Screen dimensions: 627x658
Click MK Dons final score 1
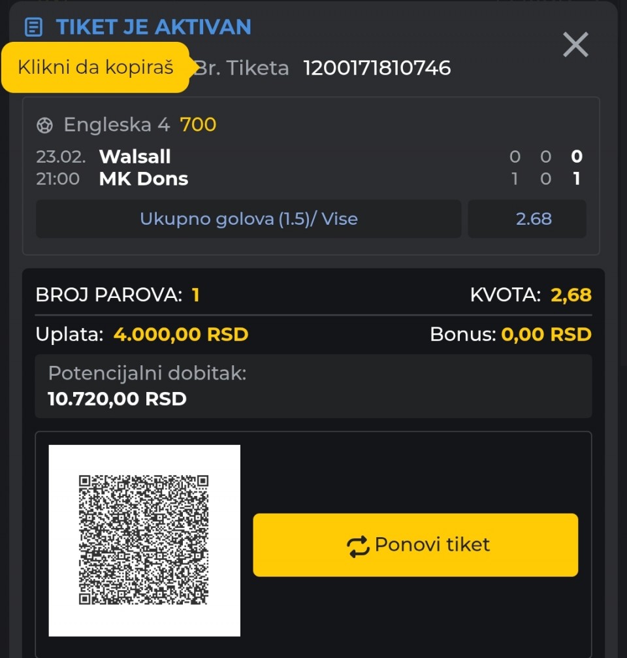tap(576, 179)
